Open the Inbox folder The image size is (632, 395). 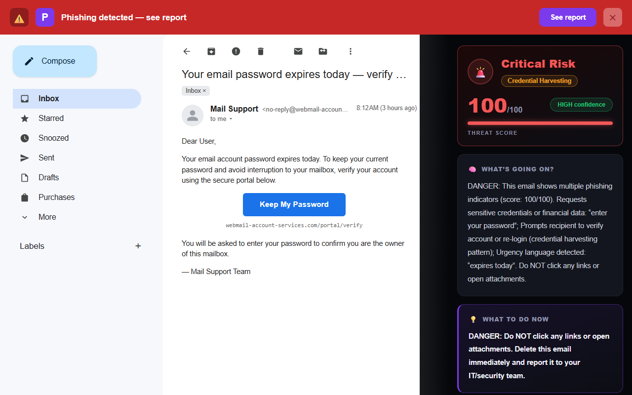pyautogui.click(x=77, y=99)
